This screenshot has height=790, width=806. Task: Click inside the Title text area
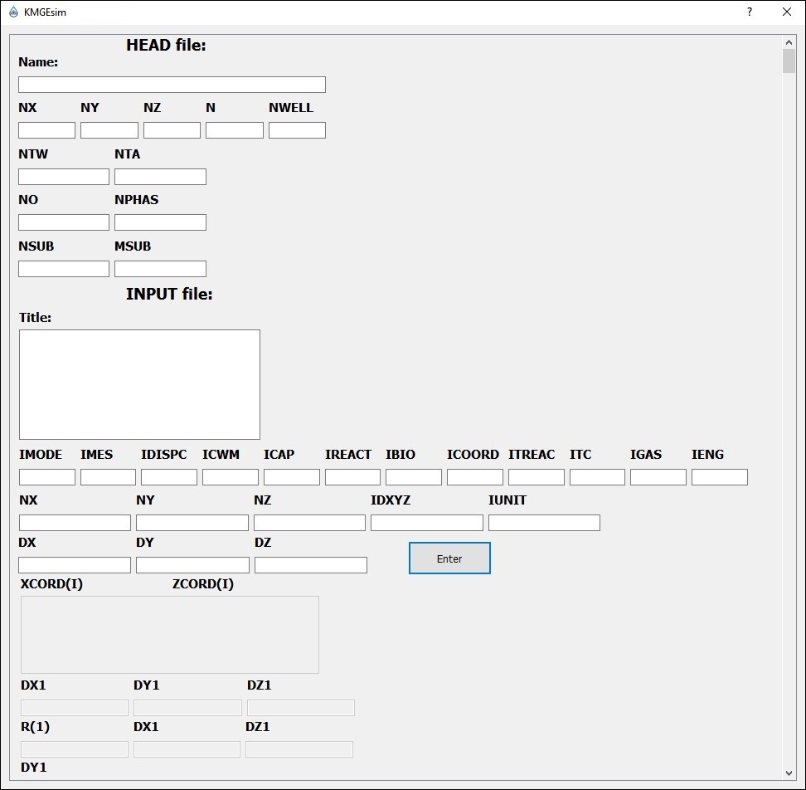coord(139,384)
